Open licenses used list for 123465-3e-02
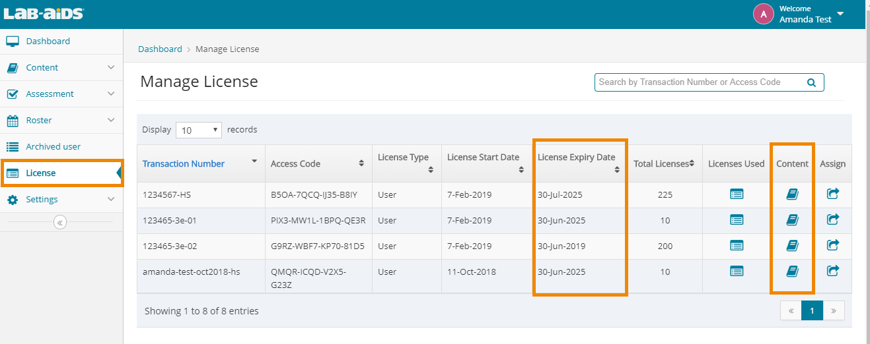The height and width of the screenshot is (344, 870). click(736, 245)
